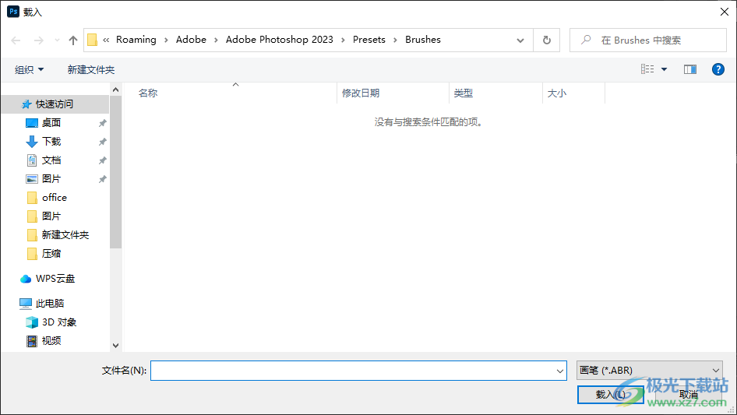Viewport: 737px width, 415px height.
Task: Select 快速访问 in sidebar
Action: click(55, 104)
